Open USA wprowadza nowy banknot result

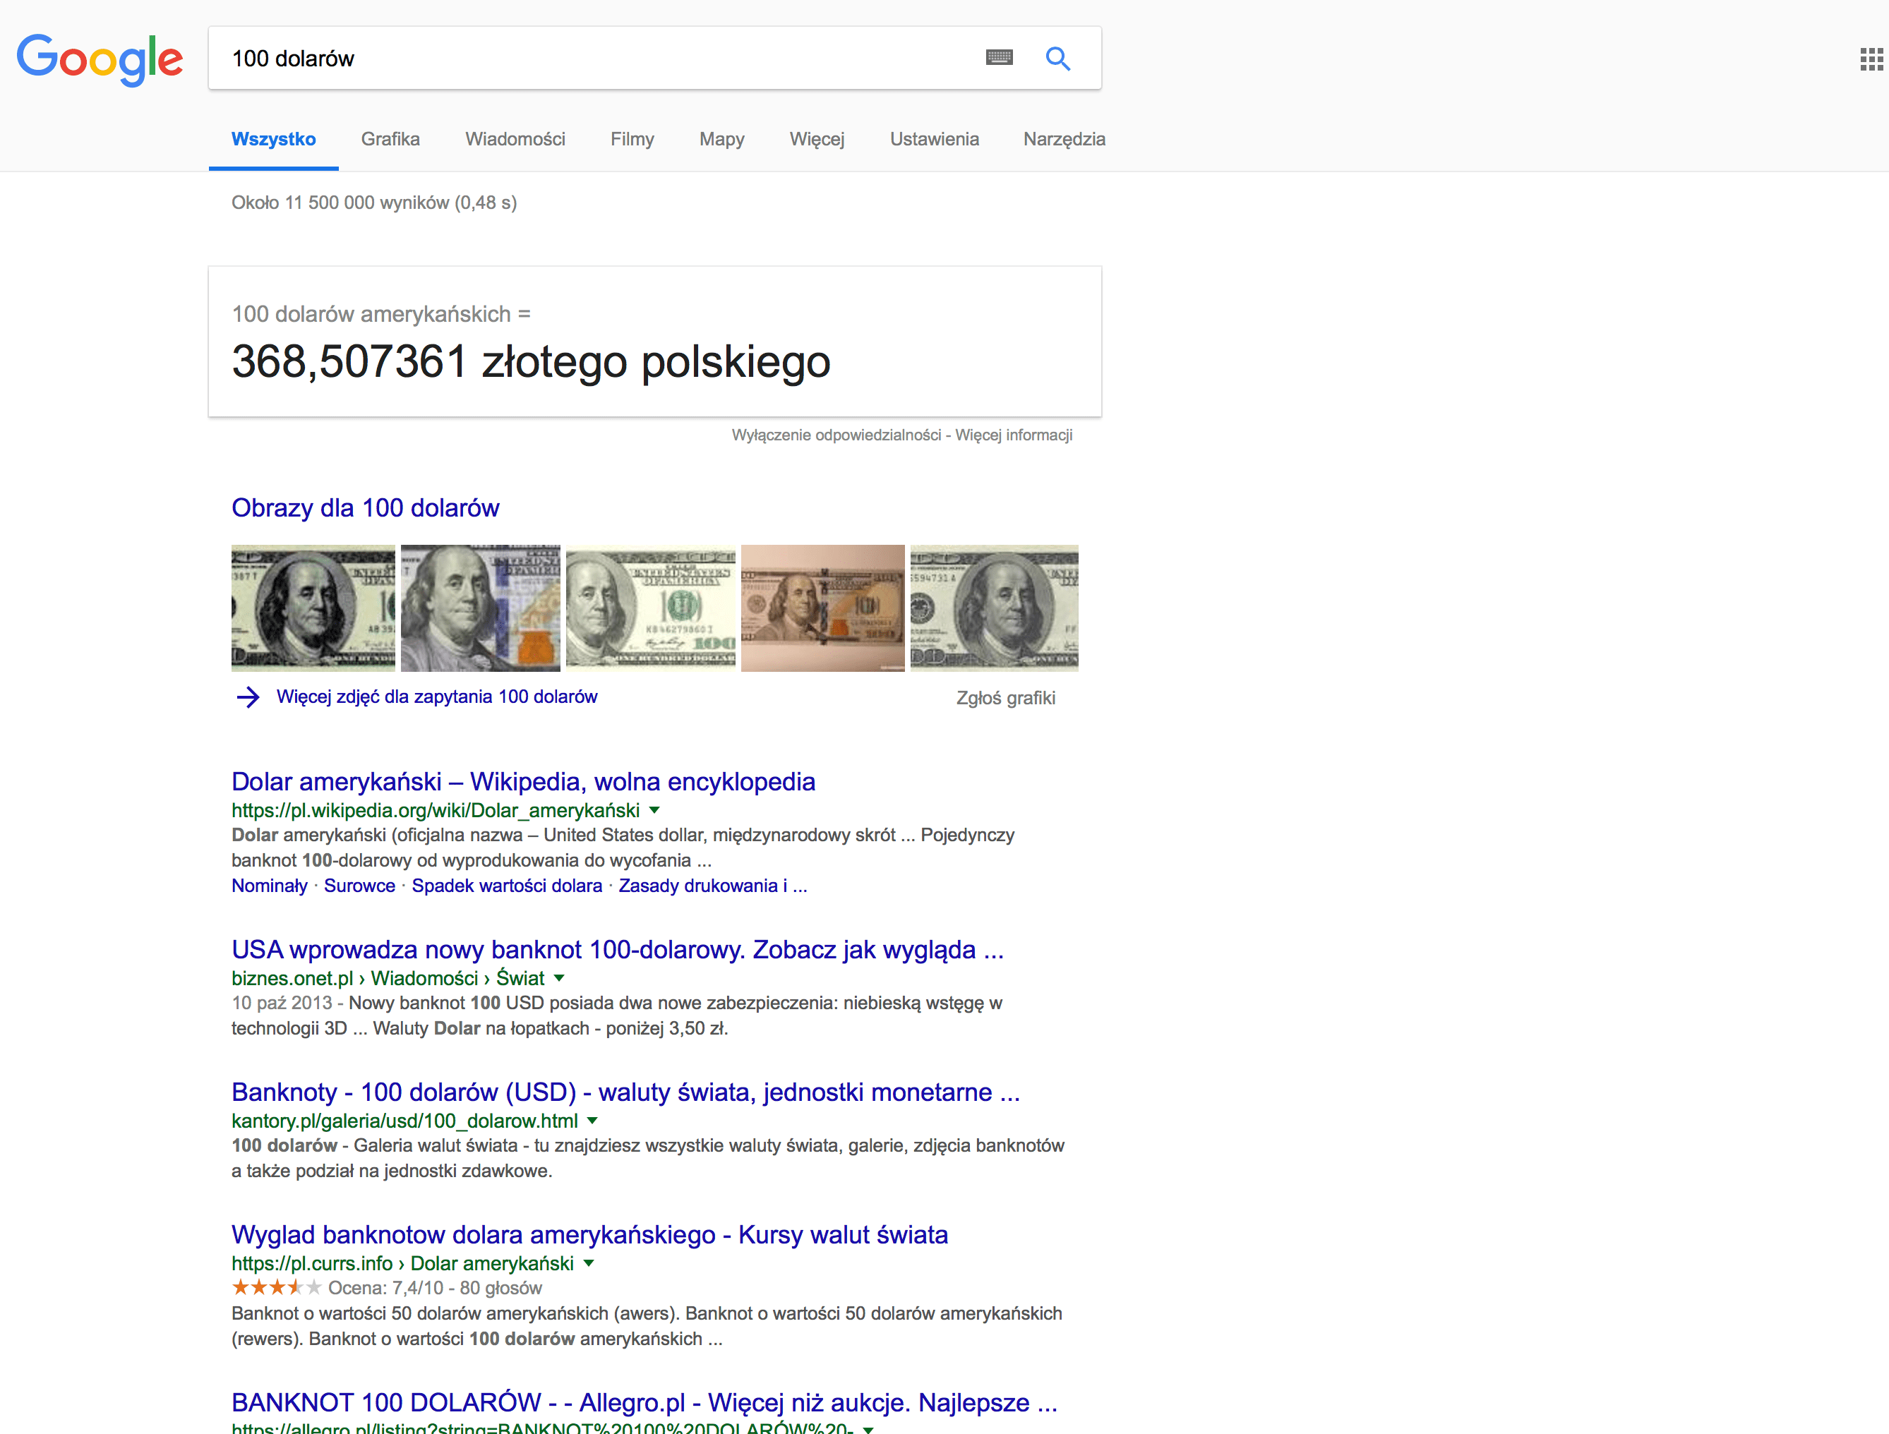point(618,950)
